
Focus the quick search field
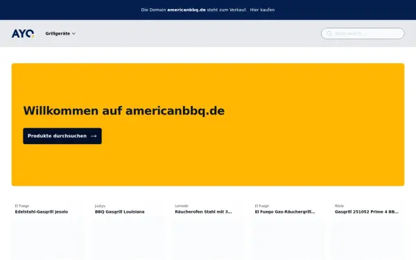(x=363, y=33)
